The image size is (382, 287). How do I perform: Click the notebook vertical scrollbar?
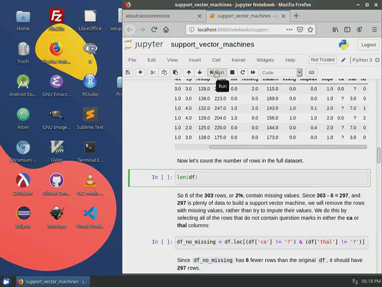click(x=378, y=155)
